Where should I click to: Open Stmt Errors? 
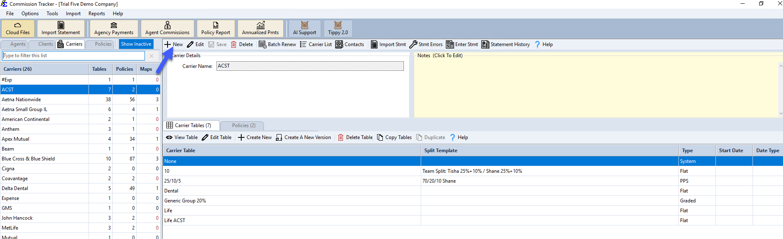click(x=426, y=44)
